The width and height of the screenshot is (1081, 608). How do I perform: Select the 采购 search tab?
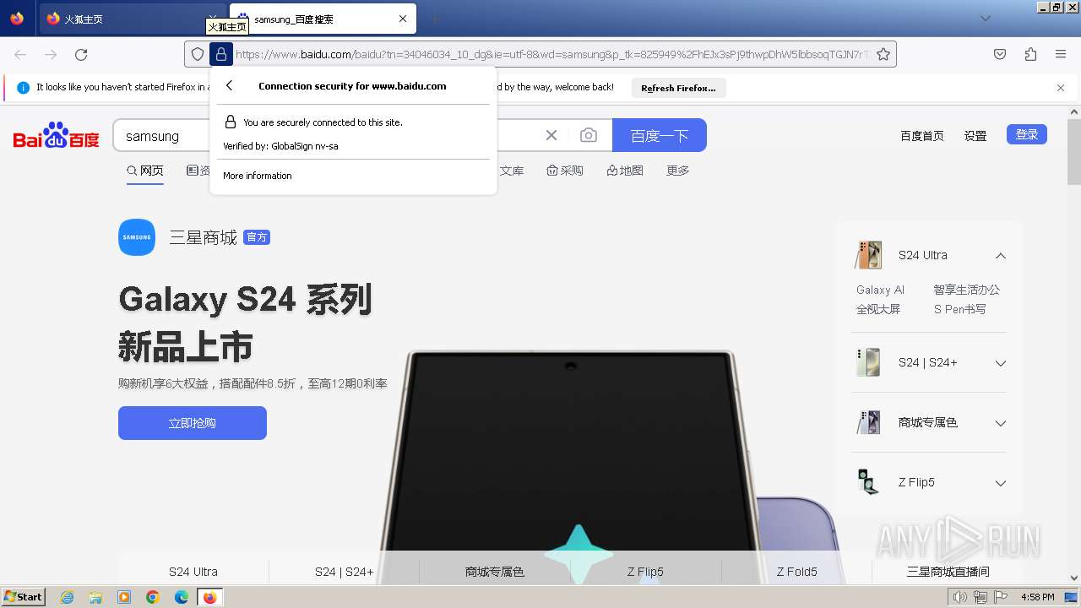564,171
